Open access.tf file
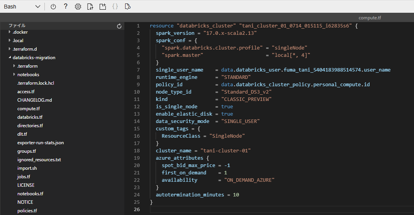This screenshot has width=414, height=215. tap(26, 92)
